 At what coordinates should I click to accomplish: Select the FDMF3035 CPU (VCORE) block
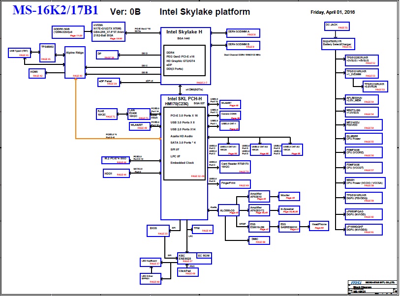[x=364, y=152]
